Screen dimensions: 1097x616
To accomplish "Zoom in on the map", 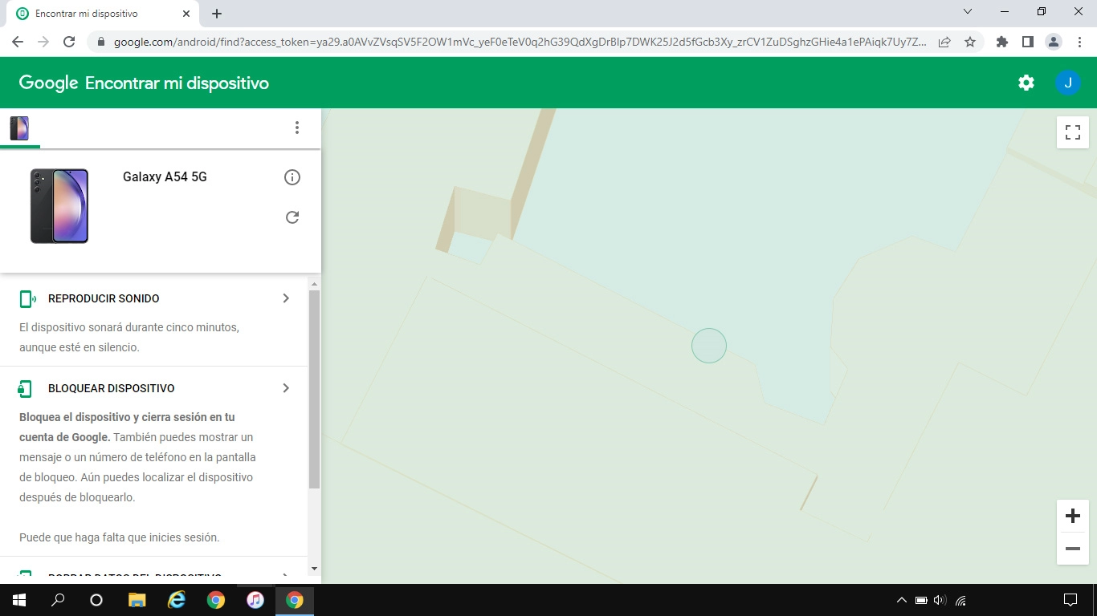I will (x=1072, y=516).
